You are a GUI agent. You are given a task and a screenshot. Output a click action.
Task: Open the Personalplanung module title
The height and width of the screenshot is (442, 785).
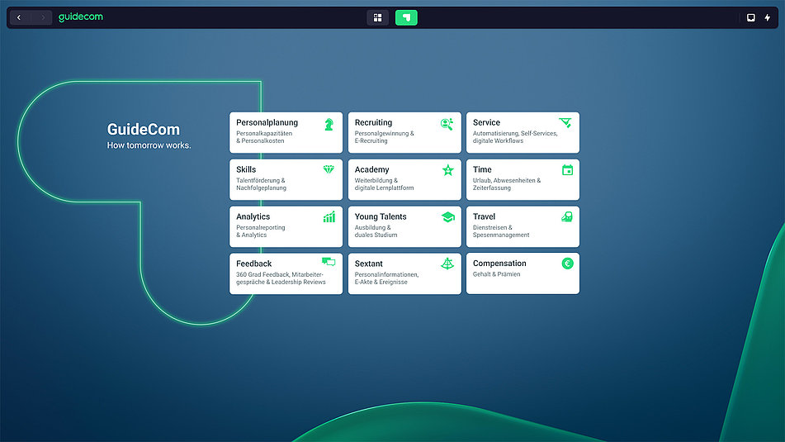[x=267, y=123]
